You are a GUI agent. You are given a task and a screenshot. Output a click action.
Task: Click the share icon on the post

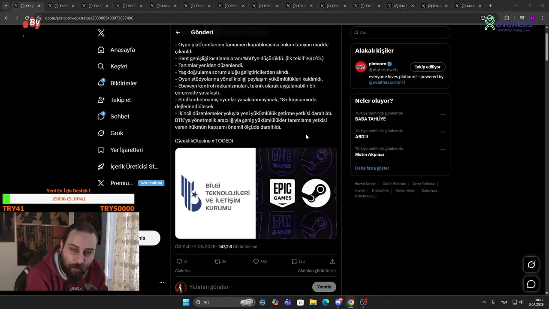point(332,261)
